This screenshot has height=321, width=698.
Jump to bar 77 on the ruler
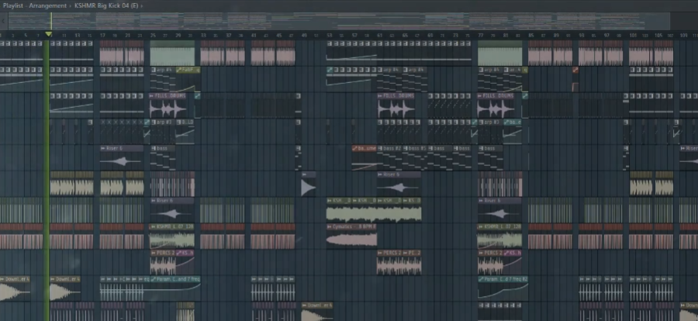[x=481, y=35]
